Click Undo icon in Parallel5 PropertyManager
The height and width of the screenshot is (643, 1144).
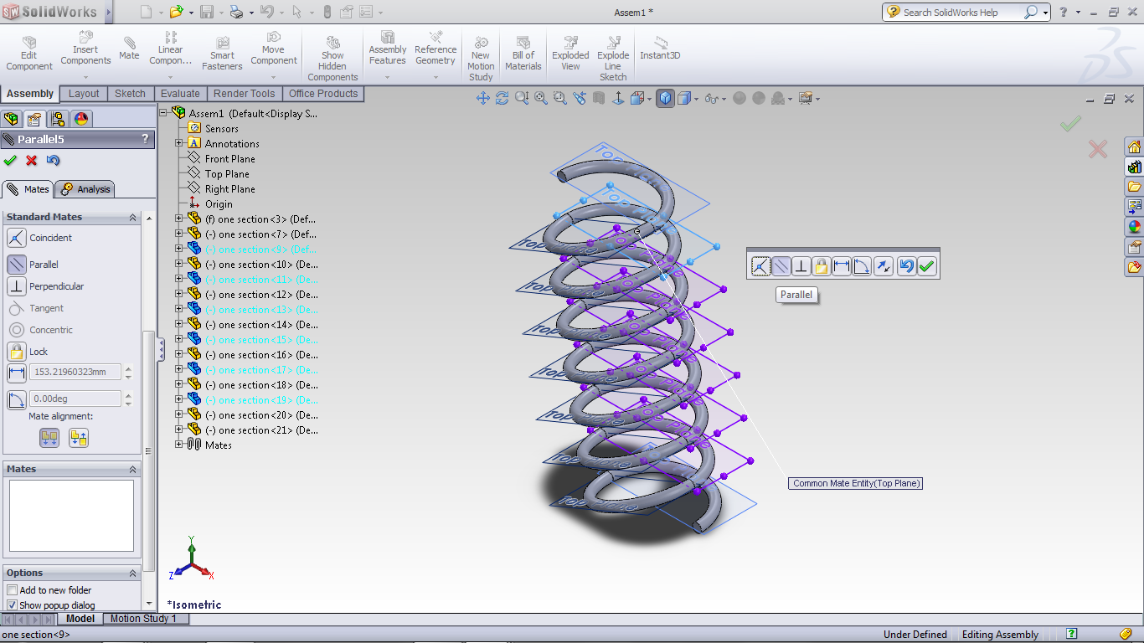point(54,161)
